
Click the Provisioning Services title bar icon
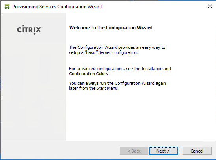tap(7, 6)
